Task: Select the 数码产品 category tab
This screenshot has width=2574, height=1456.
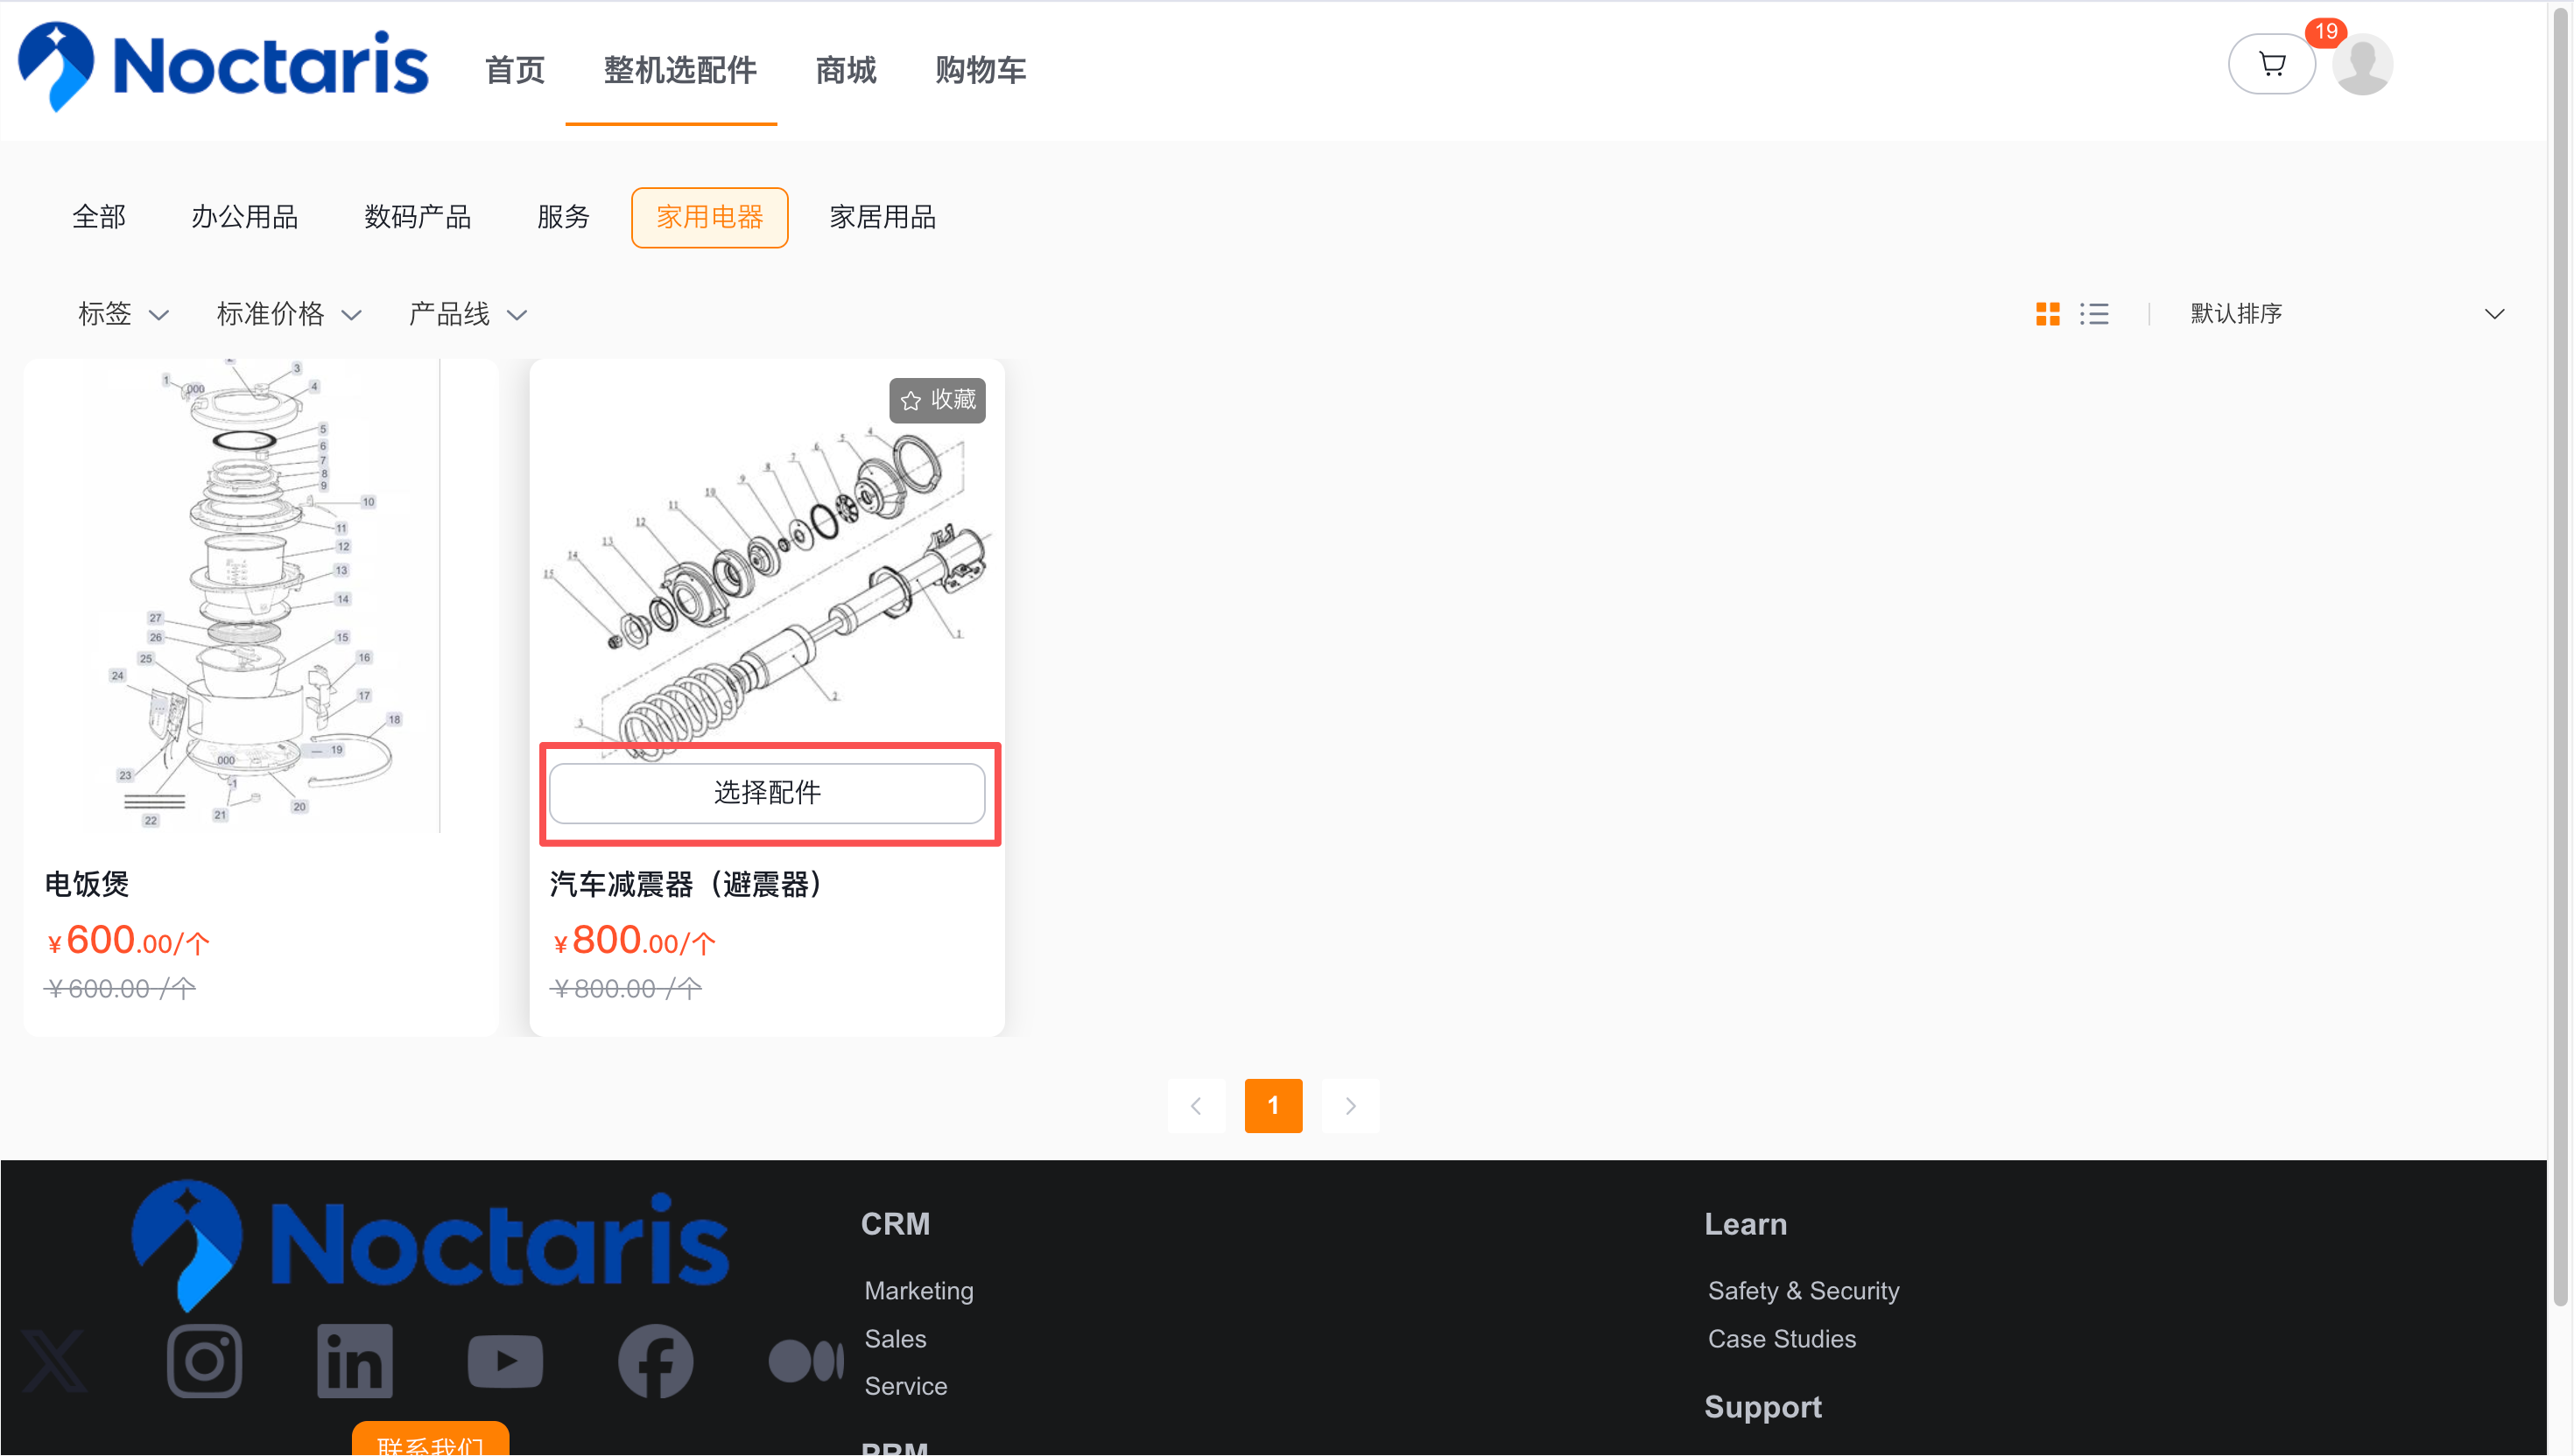Action: point(417,217)
